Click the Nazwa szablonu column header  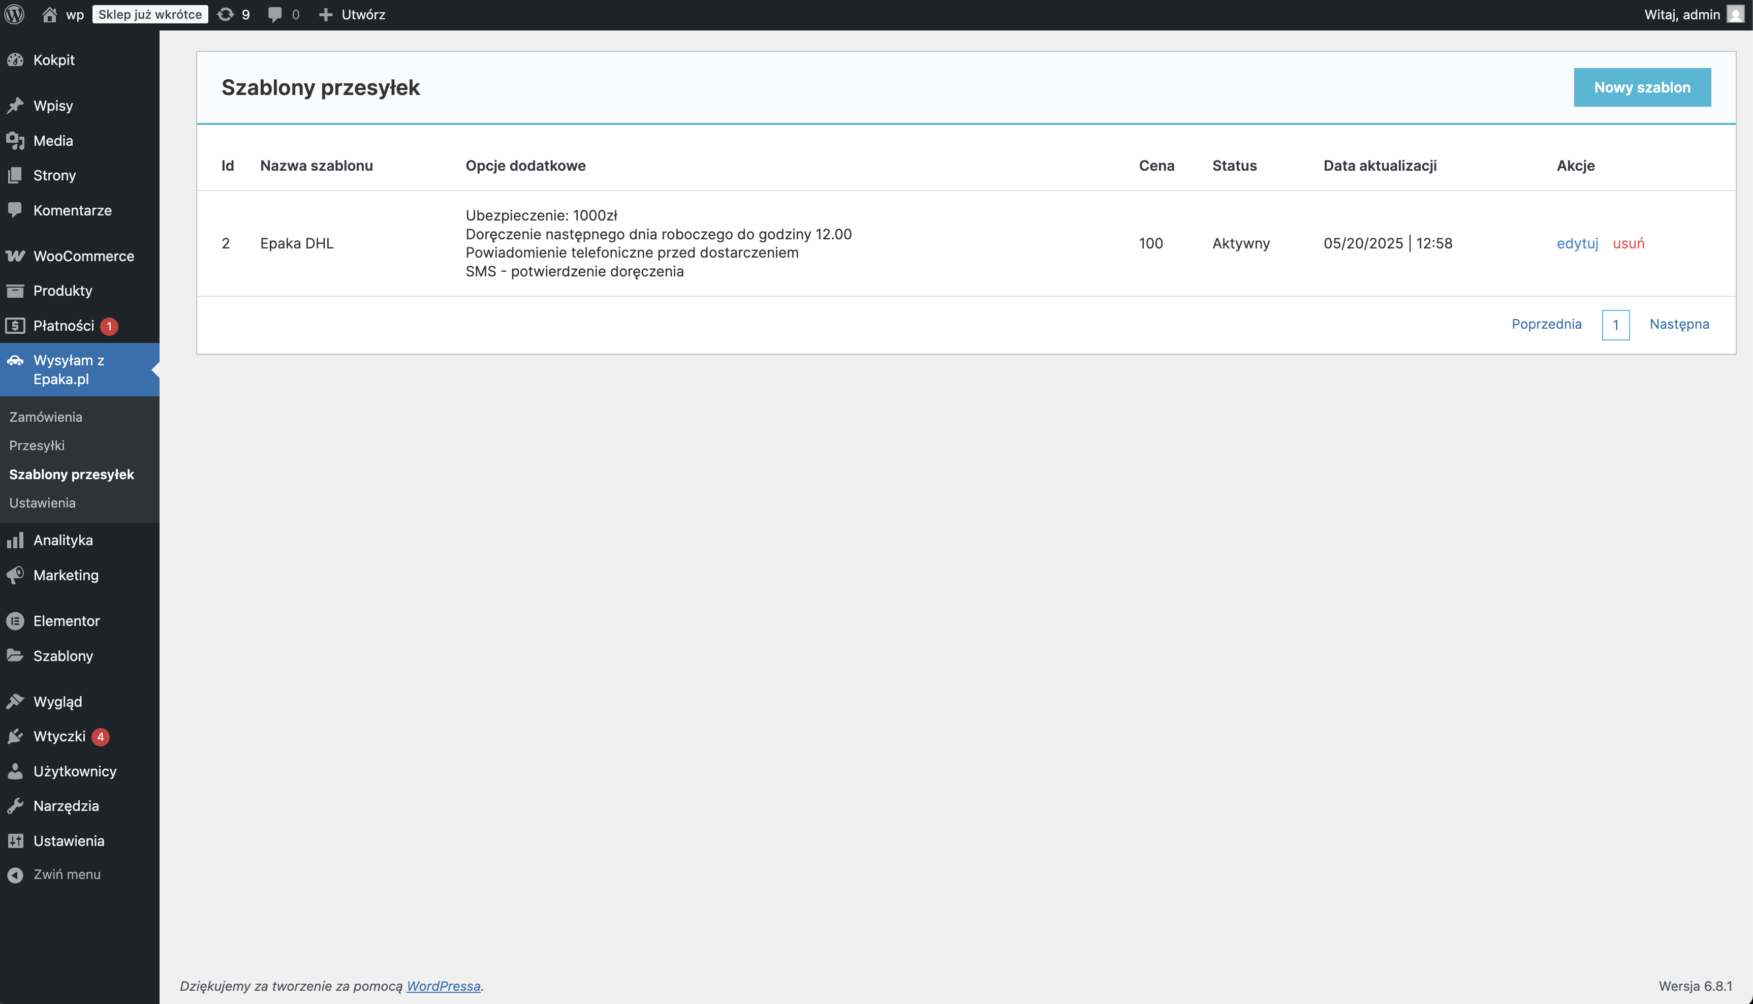click(317, 166)
